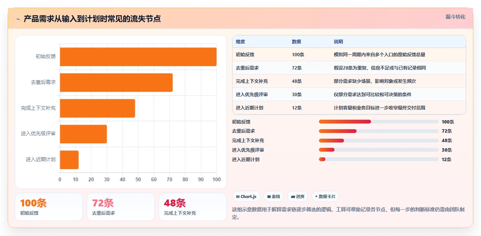Click the 去重后需求 bar in the chart
Screen dimensions: 481x236
coord(116,82)
